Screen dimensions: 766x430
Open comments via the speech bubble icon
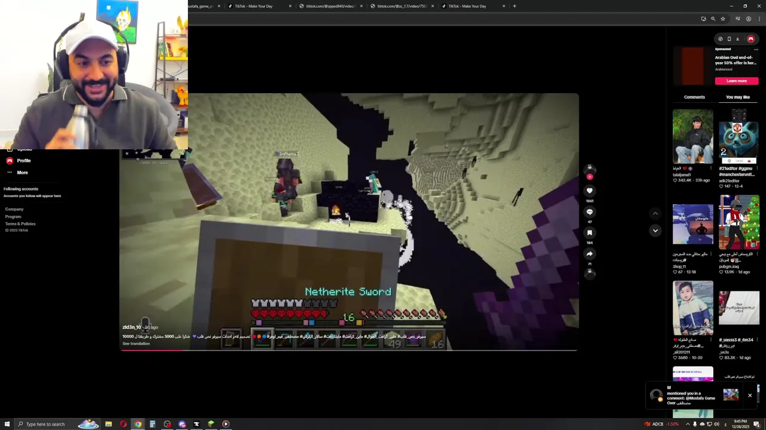tap(589, 212)
